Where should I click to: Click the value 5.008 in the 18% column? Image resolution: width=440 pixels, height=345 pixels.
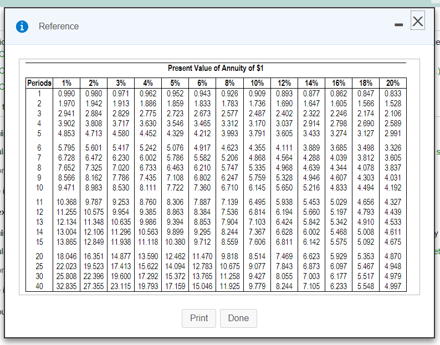tap(366, 232)
